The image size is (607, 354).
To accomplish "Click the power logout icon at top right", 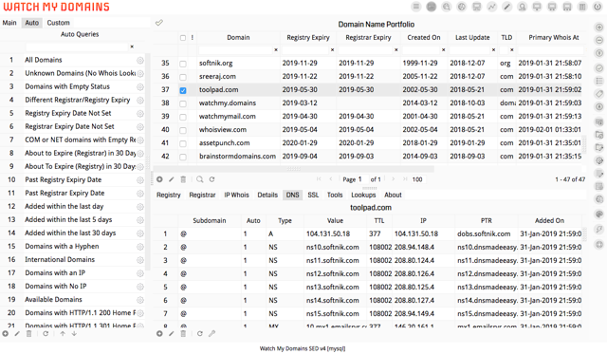I will click(x=598, y=7).
